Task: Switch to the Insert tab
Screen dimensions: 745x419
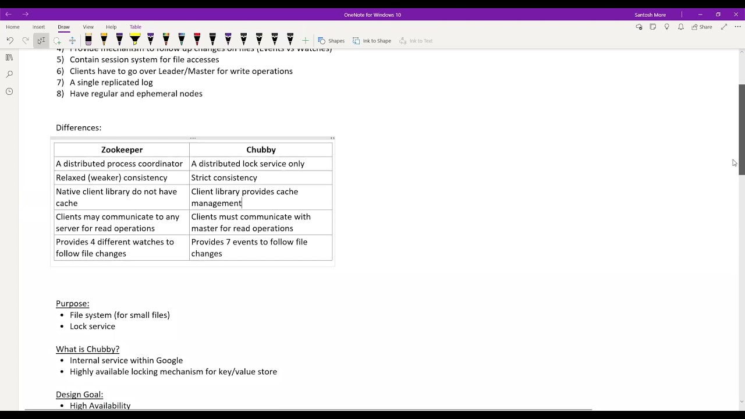Action: pos(38,27)
